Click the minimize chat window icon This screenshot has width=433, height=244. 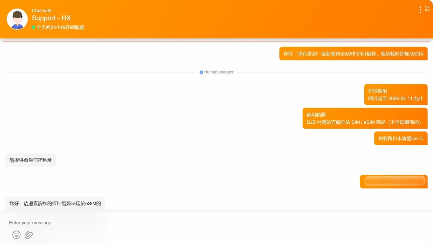tap(427, 9)
